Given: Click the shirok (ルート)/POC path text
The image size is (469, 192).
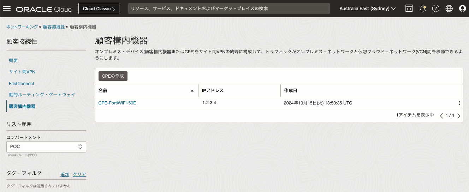Looking at the screenshot, I should tap(22, 155).
